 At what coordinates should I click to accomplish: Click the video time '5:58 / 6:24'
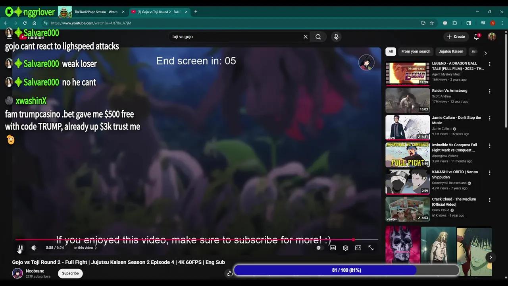coord(55,248)
